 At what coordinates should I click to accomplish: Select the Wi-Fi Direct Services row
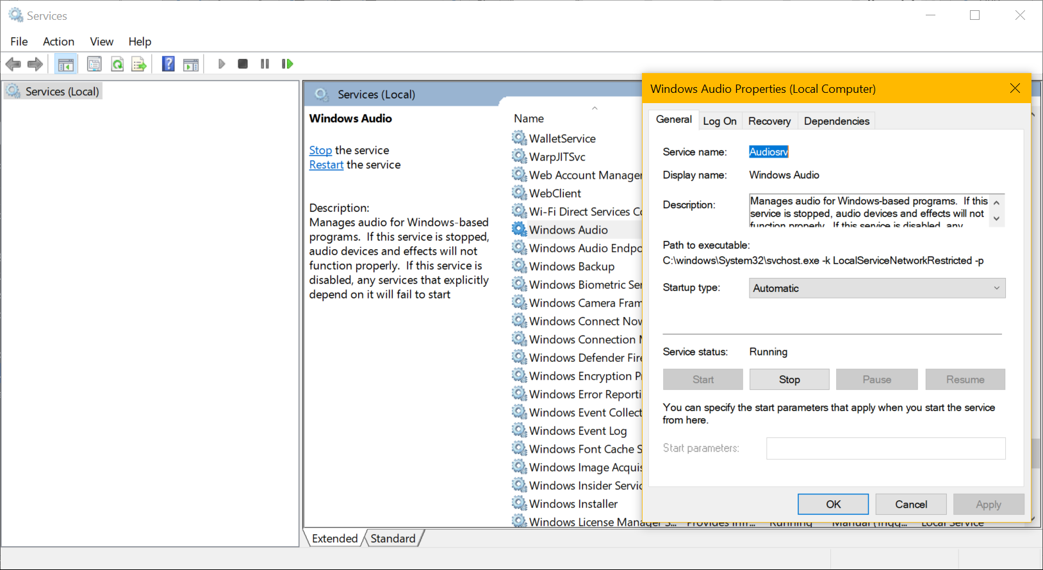tap(577, 211)
